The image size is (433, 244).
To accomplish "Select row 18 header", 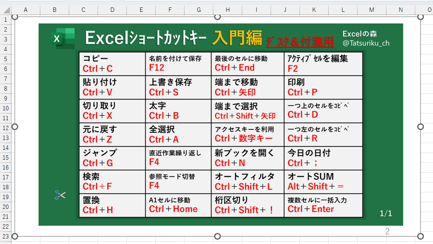I will click(6, 187).
